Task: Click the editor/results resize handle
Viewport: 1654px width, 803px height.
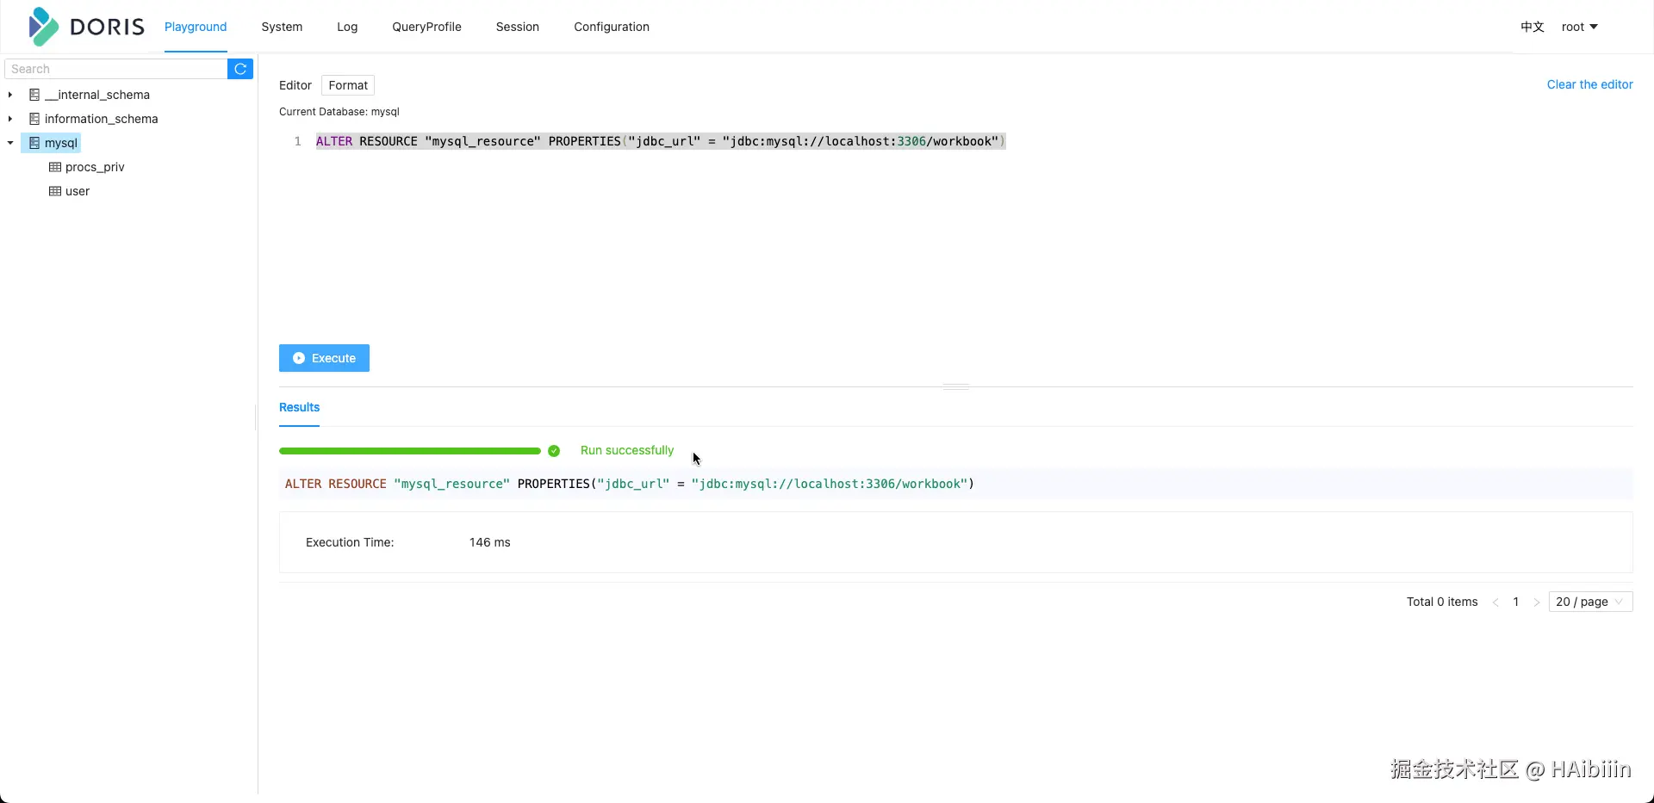Action: 956,386
